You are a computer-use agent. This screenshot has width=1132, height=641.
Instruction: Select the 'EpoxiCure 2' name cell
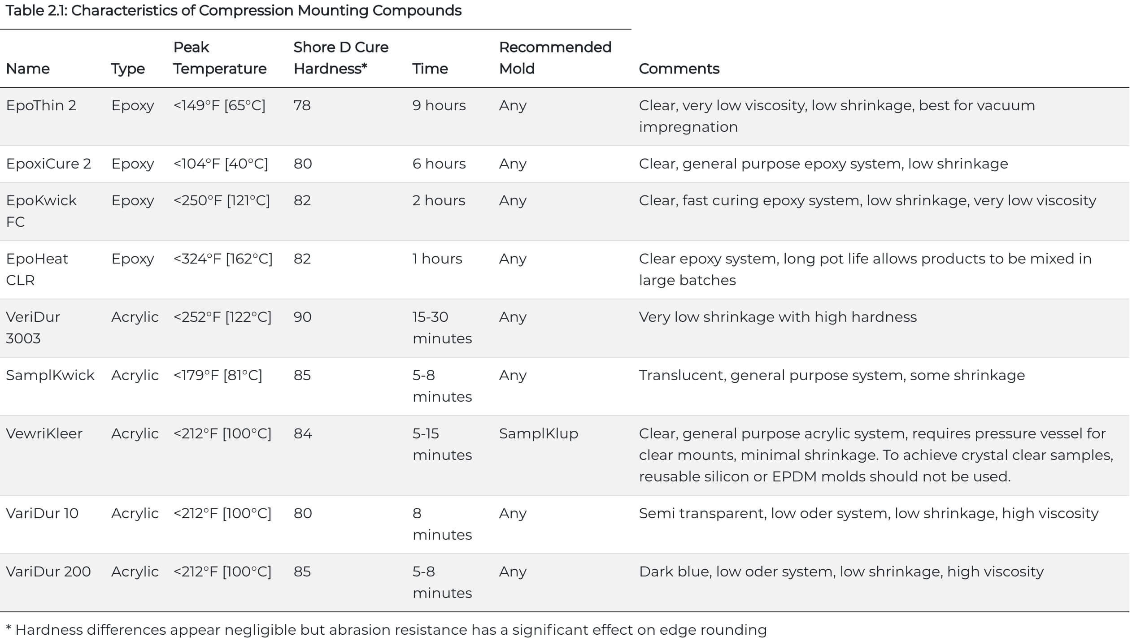pos(48,164)
